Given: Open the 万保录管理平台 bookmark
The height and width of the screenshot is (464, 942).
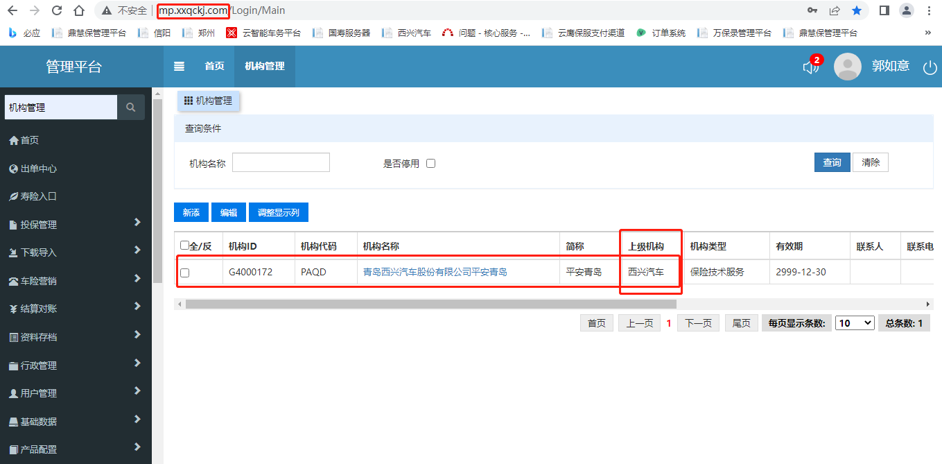Looking at the screenshot, I should [734, 33].
